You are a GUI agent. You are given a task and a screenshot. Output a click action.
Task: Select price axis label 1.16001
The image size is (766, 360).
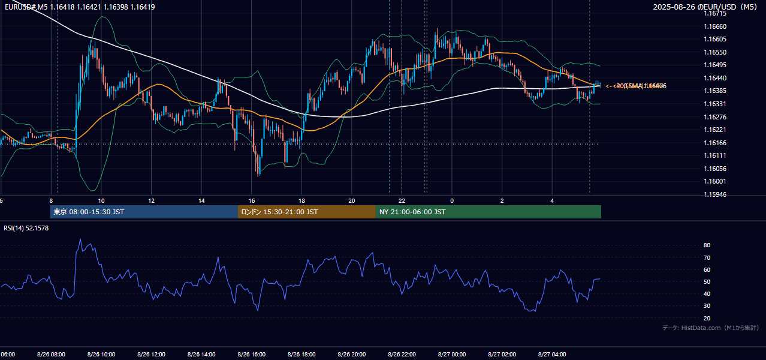pyautogui.click(x=715, y=181)
